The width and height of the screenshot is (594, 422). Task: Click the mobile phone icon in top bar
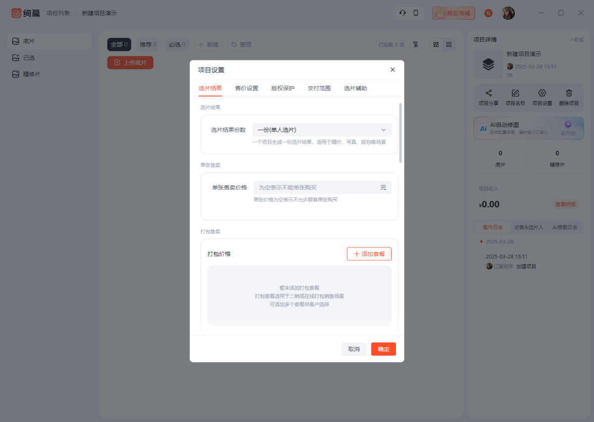click(416, 13)
